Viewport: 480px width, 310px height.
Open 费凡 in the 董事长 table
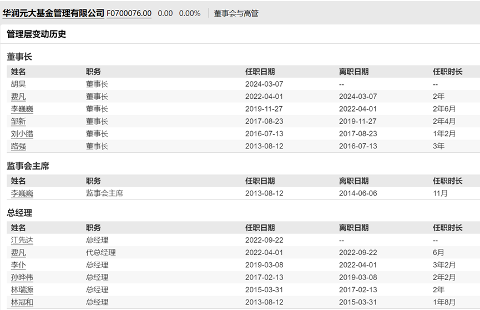click(x=18, y=97)
